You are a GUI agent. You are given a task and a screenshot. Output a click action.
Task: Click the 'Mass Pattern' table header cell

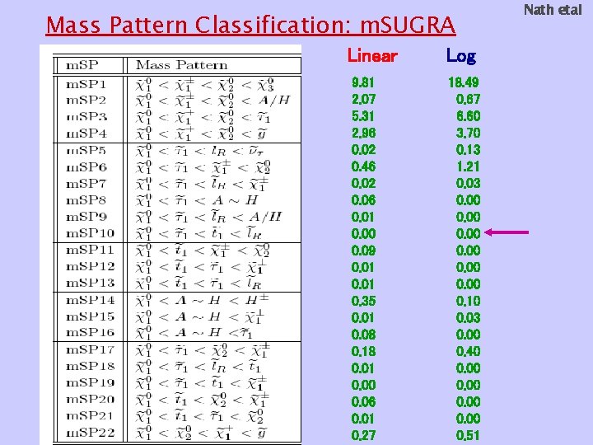coord(181,65)
